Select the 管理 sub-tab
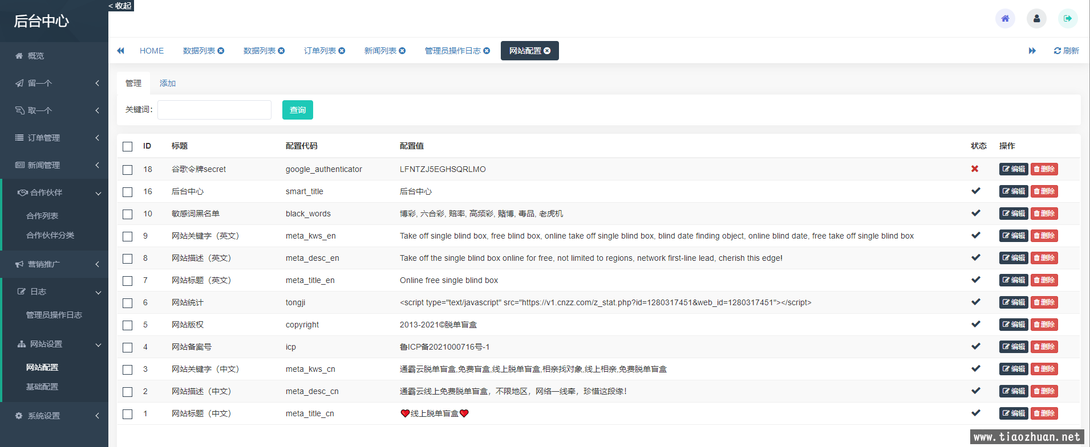The image size is (1090, 447). pos(133,83)
